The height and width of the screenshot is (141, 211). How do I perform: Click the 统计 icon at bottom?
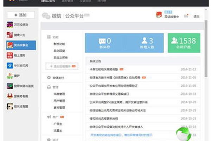[x=49, y=140]
